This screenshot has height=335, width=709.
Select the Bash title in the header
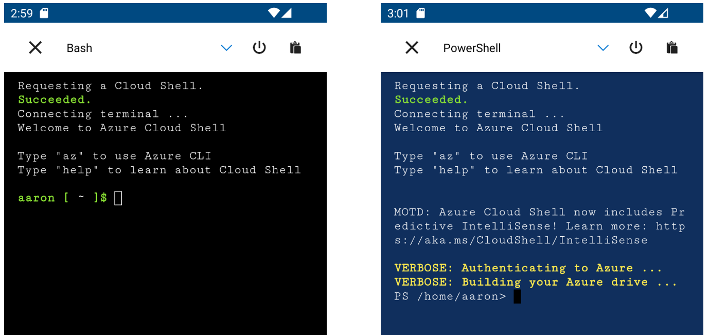tap(79, 48)
